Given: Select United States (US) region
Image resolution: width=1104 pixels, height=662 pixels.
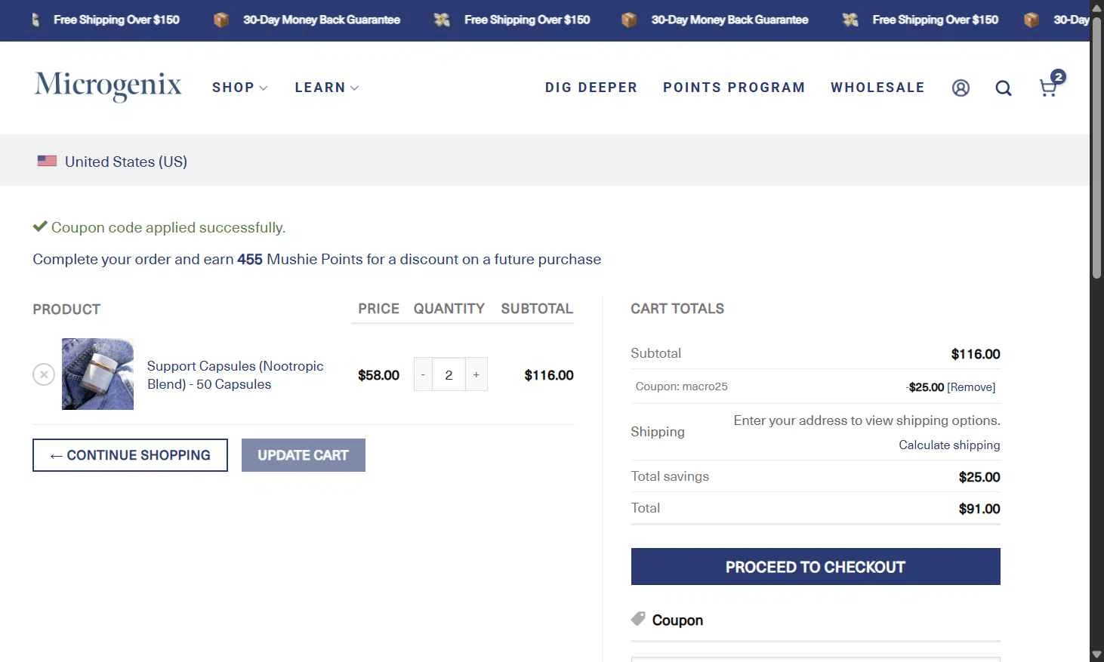Looking at the screenshot, I should [x=126, y=162].
